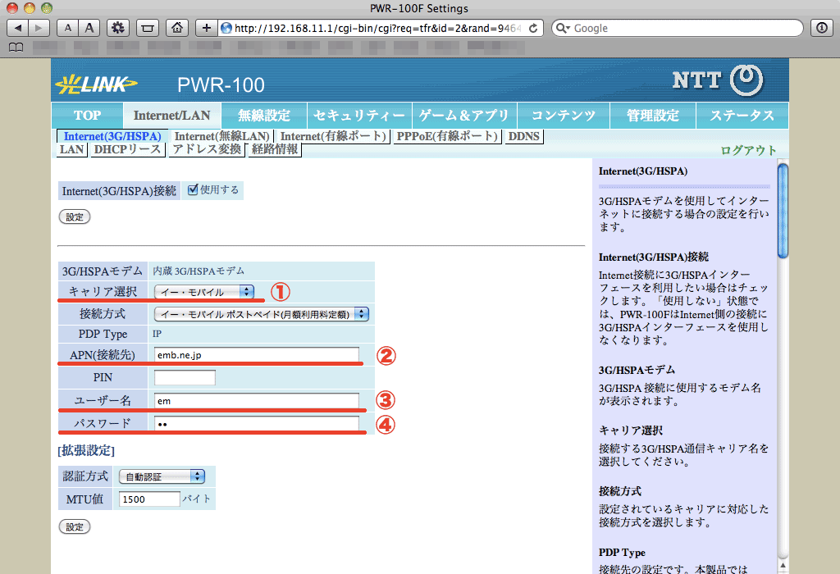This screenshot has height=574, width=840.
Task: Click the MTU値 input field
Action: pyautogui.click(x=149, y=499)
